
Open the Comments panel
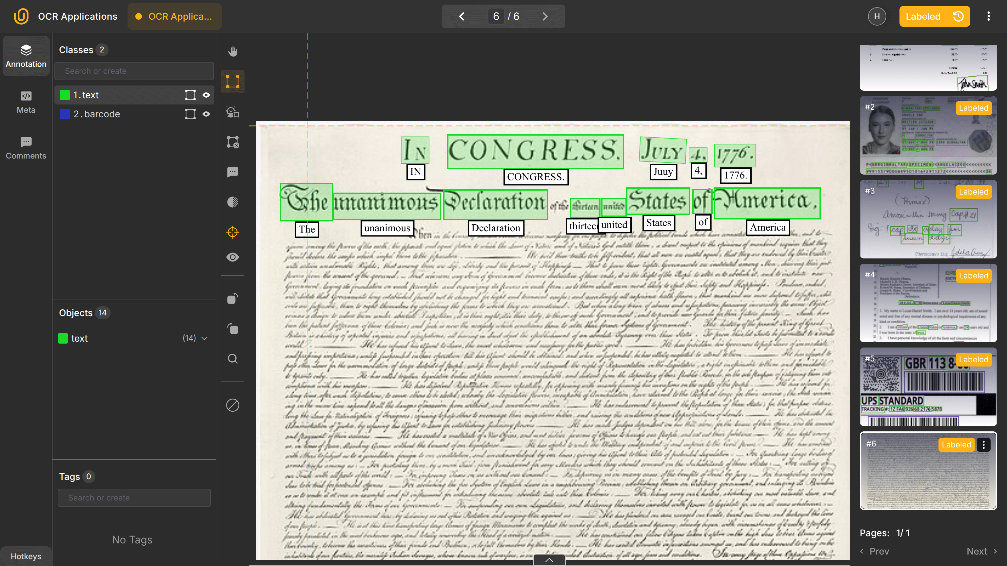26,148
